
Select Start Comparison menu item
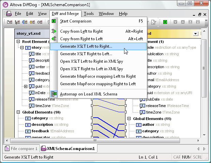(99, 21)
